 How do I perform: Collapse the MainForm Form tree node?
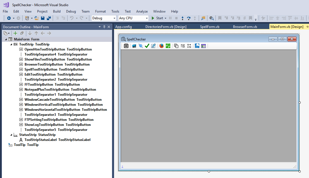(6, 39)
